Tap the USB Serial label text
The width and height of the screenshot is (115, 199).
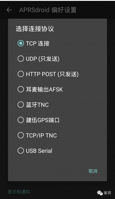click(39, 151)
